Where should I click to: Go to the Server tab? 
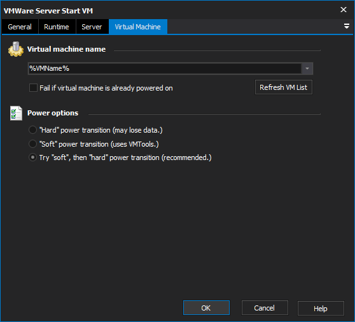(x=92, y=27)
